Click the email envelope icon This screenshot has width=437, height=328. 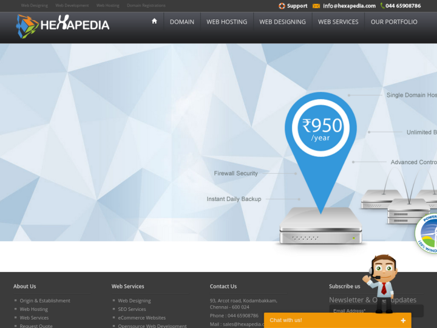316,6
